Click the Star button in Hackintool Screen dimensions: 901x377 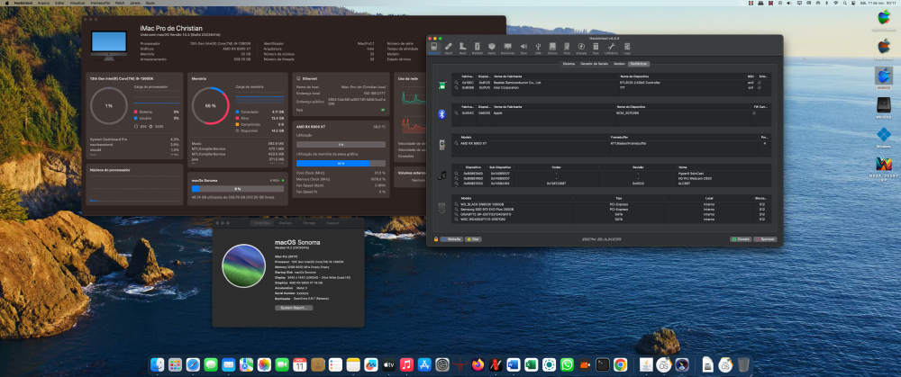pos(474,238)
